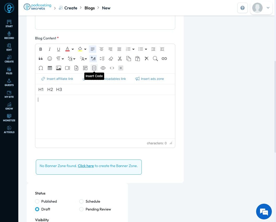
Task: Insert special character omega
Action: [41, 68]
